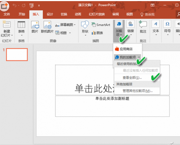The height and width of the screenshot is (145, 180).
Task: Switch to the Animations (动画) tab
Action: tap(78, 14)
